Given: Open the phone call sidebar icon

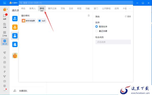Looking at the screenshot, I should [x=5, y=52].
